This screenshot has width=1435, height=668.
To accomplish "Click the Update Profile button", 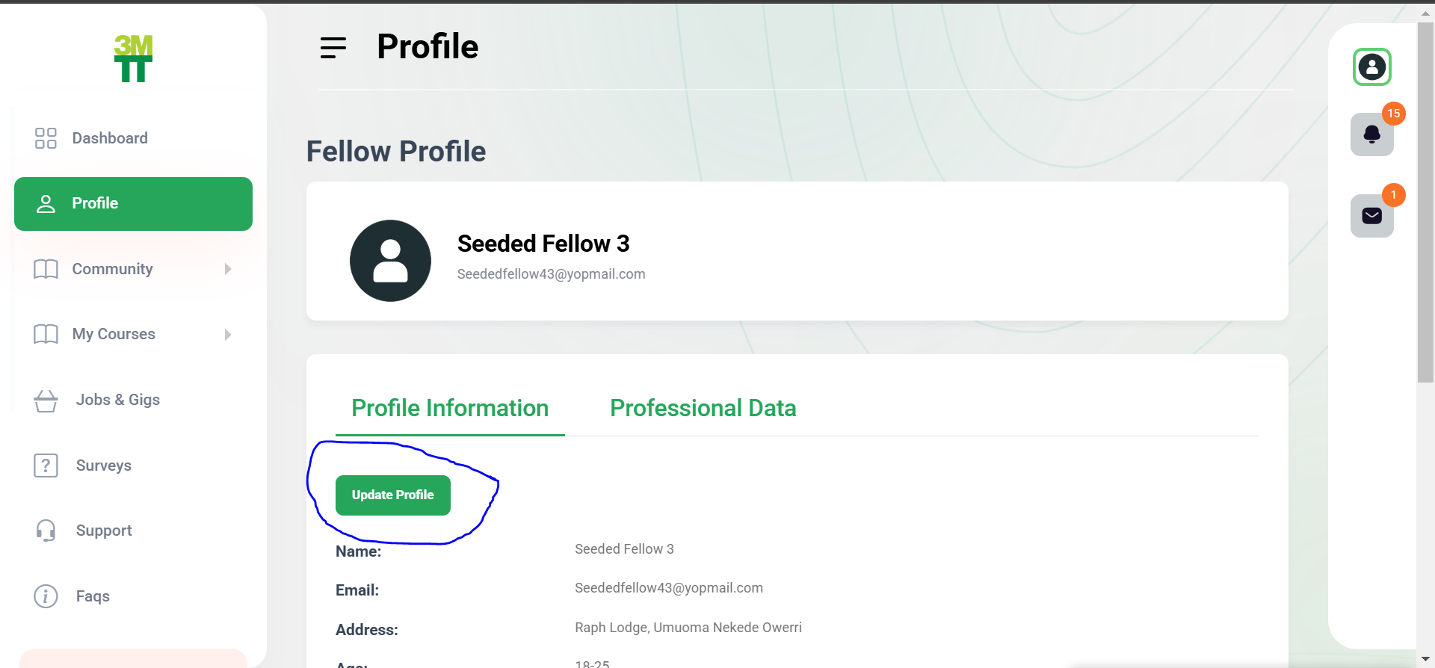I will point(393,495).
